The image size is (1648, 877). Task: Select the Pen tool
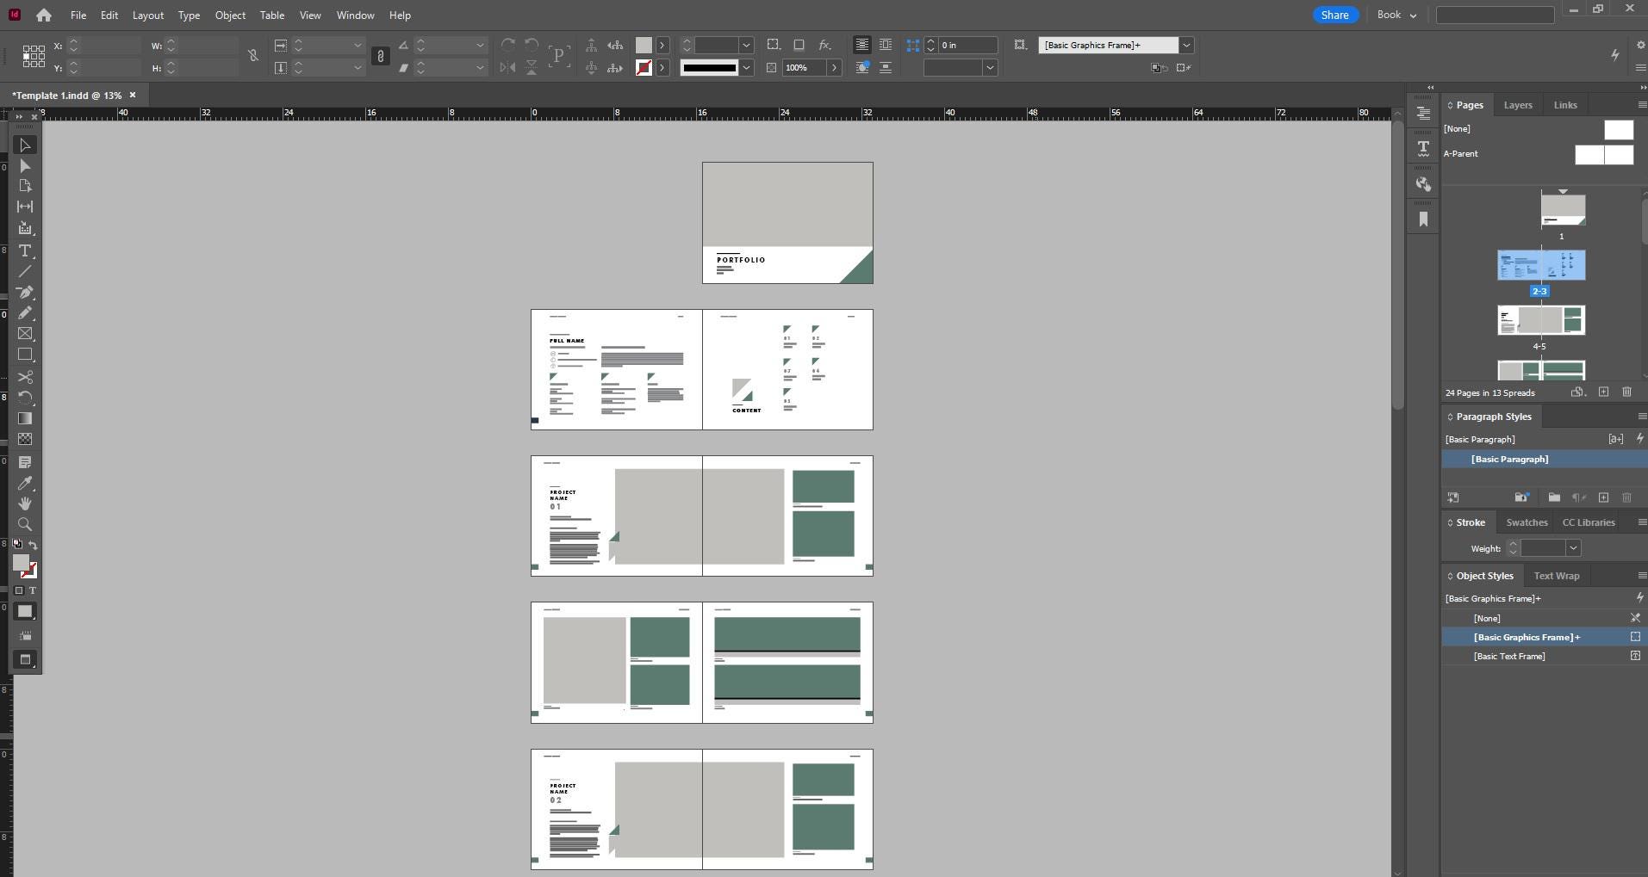click(25, 293)
